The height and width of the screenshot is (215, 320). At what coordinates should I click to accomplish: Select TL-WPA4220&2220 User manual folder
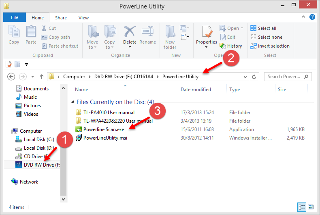(x=114, y=121)
